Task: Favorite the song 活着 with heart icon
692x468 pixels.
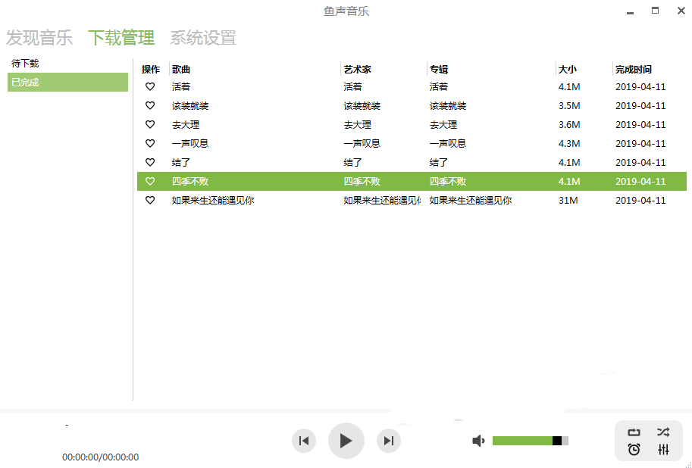Action: pos(150,87)
